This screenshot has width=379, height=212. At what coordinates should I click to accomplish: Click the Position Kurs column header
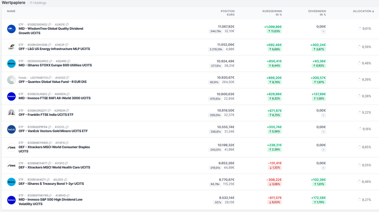(227, 13)
